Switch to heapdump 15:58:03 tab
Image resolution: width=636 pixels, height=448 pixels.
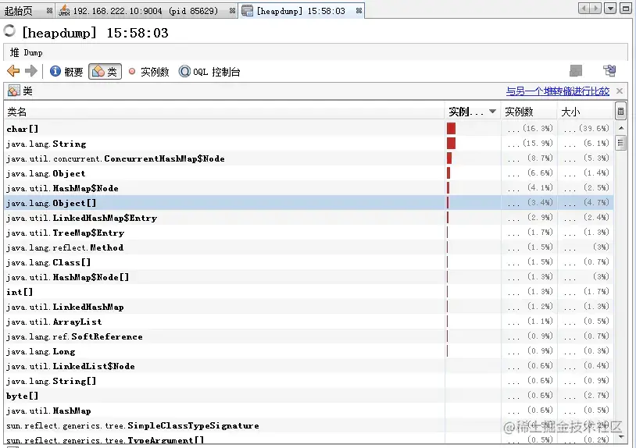[x=301, y=11]
